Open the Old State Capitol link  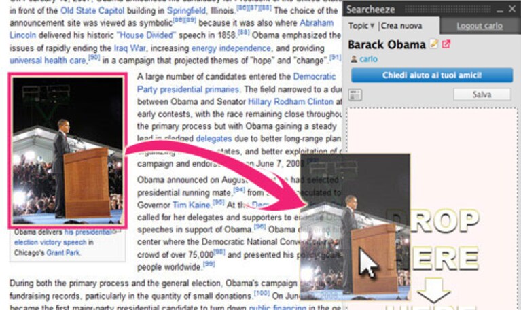click(x=92, y=11)
